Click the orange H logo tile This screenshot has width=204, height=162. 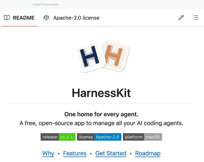[x=115, y=56]
